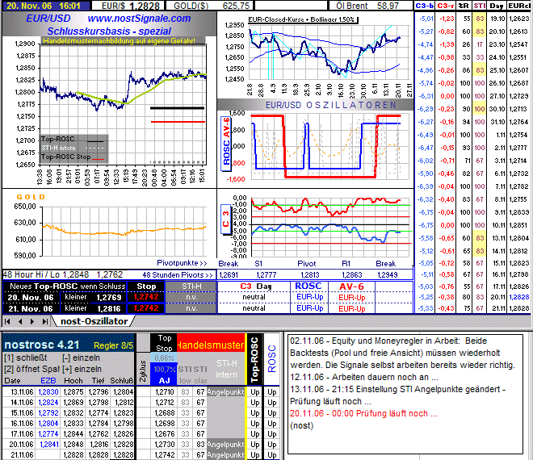Click the red 20.11.06 Prüfung note line
The image size is (533, 460).
click(x=363, y=413)
